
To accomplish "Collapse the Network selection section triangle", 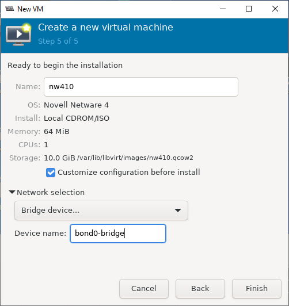I will click(x=12, y=192).
